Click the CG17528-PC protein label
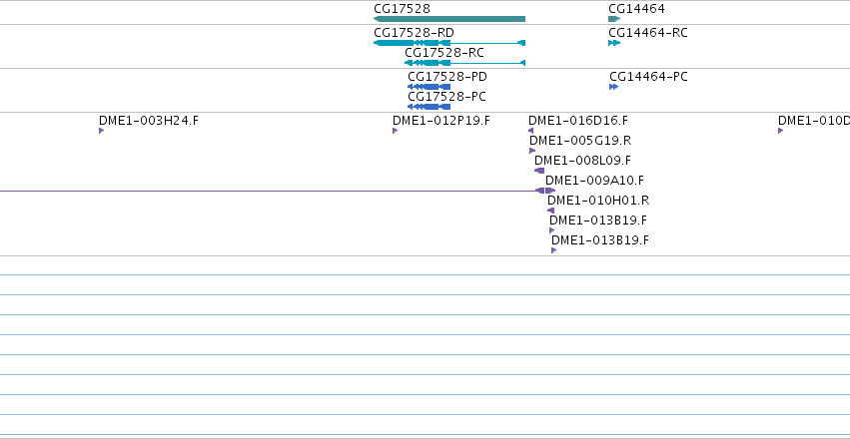This screenshot has height=439, width=850. (446, 97)
